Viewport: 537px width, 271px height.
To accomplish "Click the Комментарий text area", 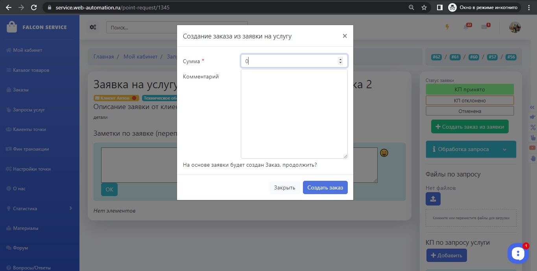I will tap(294, 114).
